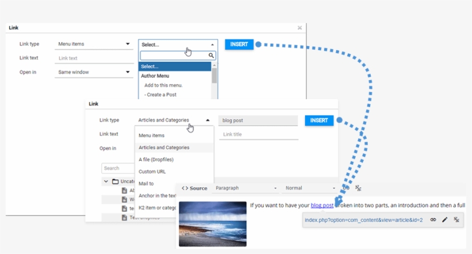This screenshot has width=472, height=254.
Task: Open the Normal style dropdown
Action: click(x=310, y=188)
